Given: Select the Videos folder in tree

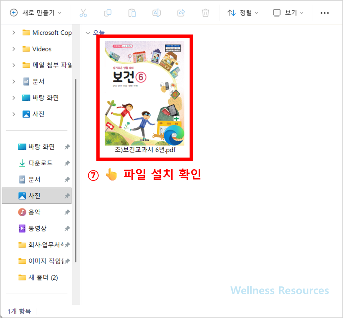Looking at the screenshot, I should 37,49.
